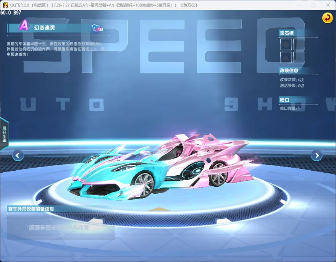Image resolution: width=336 pixels, height=262 pixels.
Task: Click the purple A class badge
Action: (x=24, y=26)
